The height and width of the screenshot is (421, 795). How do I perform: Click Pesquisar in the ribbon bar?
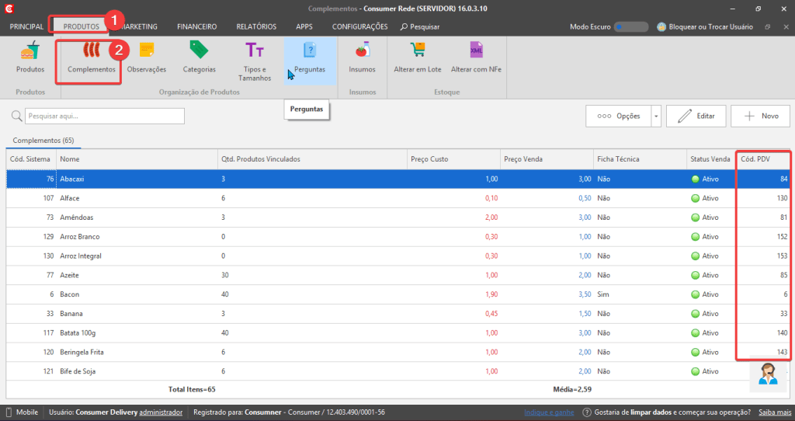pos(420,27)
